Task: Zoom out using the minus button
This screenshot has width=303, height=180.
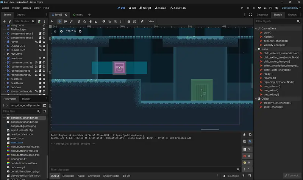Action: click(61, 31)
